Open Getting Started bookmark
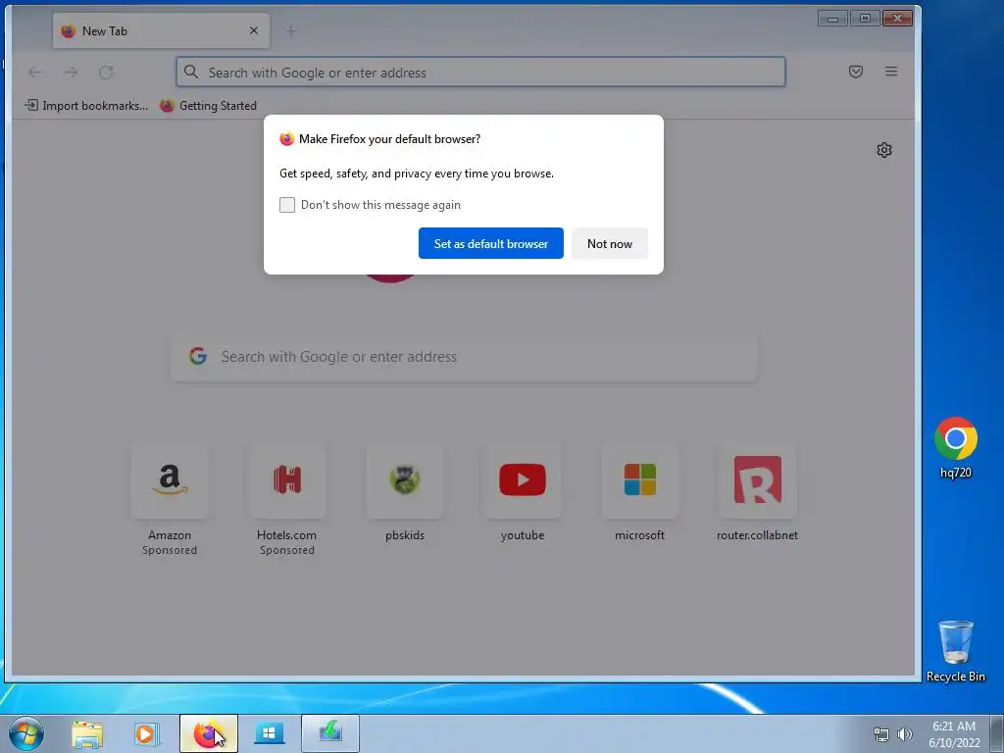Screen dimensions: 1004x753 click(x=209, y=106)
